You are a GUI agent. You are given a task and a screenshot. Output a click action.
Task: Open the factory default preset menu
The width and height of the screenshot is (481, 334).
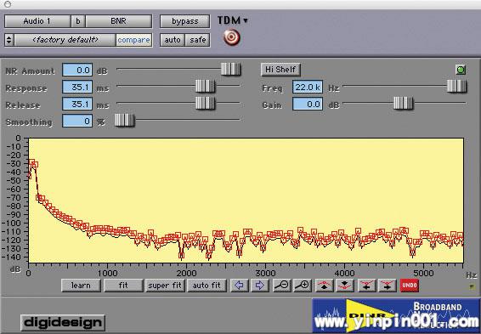[65, 40]
